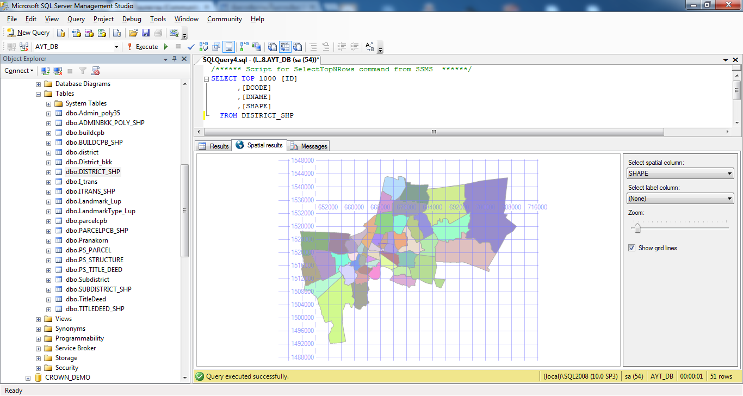Select the dbo.Pranakorn table
743x396 pixels.
point(86,240)
